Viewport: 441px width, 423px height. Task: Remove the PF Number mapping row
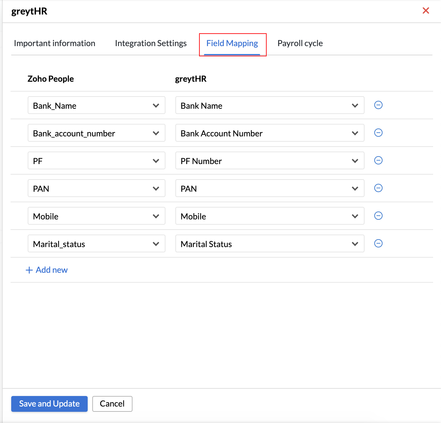378,160
